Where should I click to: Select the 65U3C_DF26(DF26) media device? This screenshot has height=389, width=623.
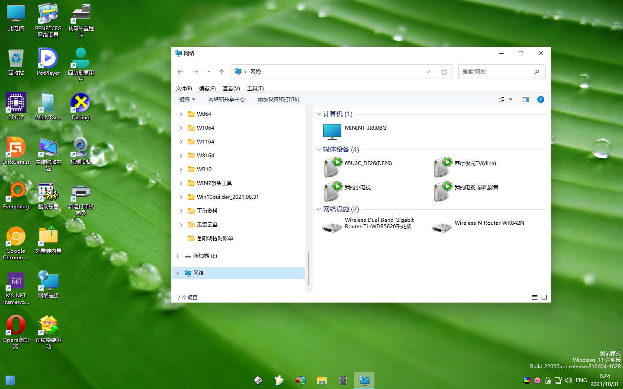click(x=359, y=167)
